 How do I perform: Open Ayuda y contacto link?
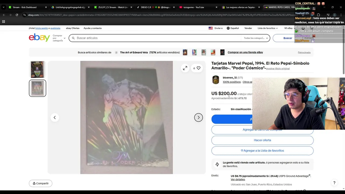tap(92, 28)
